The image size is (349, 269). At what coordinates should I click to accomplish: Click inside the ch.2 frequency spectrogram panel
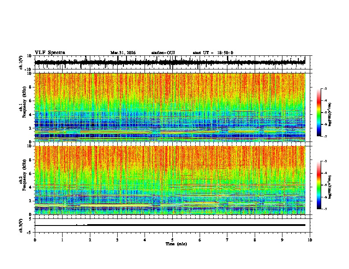173,180
